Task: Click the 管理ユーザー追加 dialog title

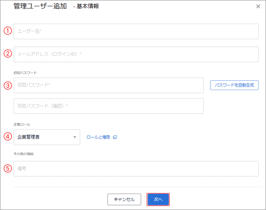Action: pos(40,6)
